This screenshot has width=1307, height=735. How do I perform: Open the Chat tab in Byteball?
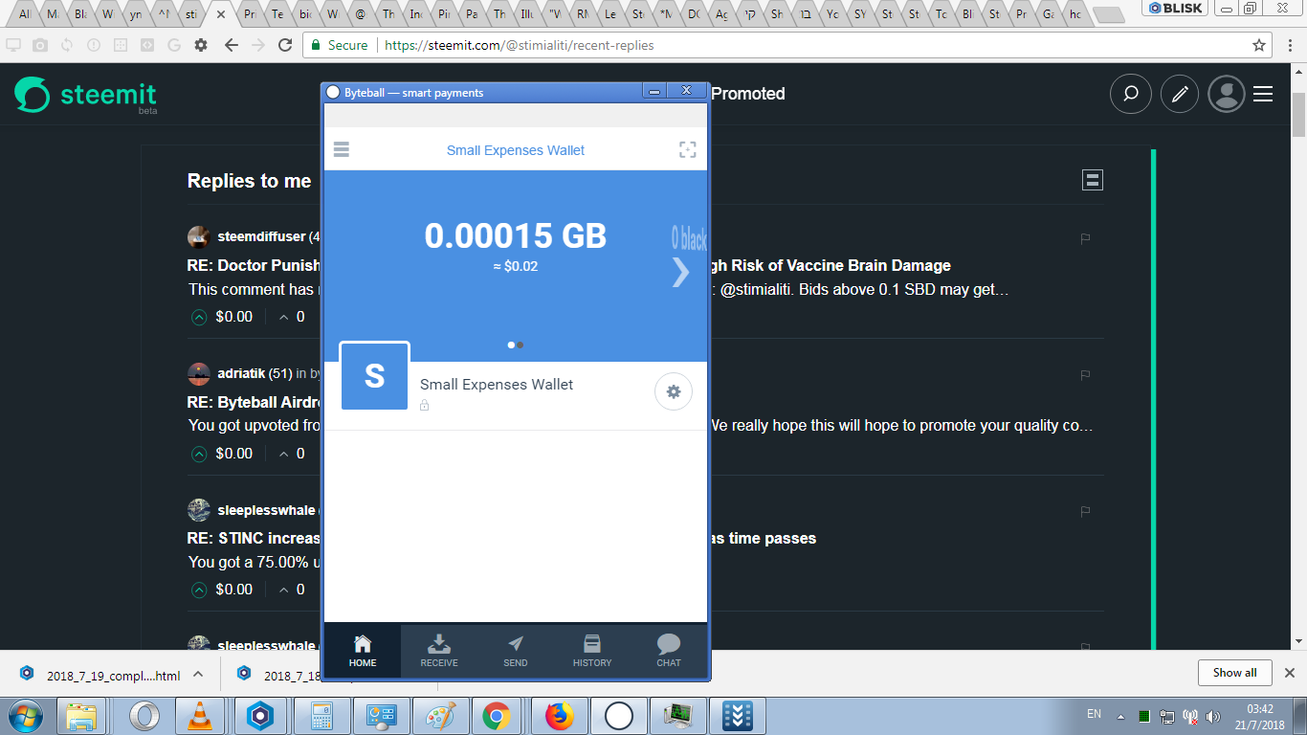click(669, 651)
